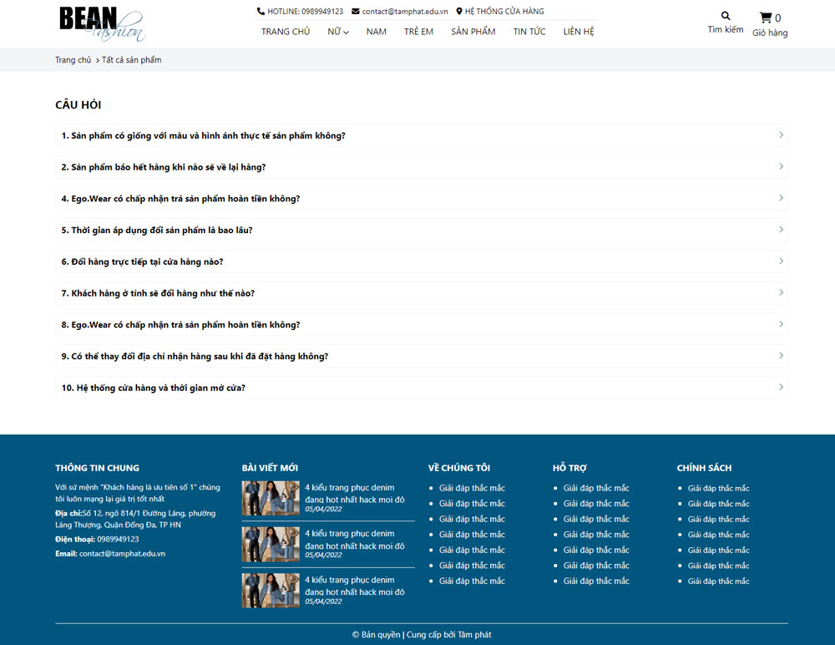
Task: Open the third denim article title in footer
Action: pyautogui.click(x=354, y=586)
